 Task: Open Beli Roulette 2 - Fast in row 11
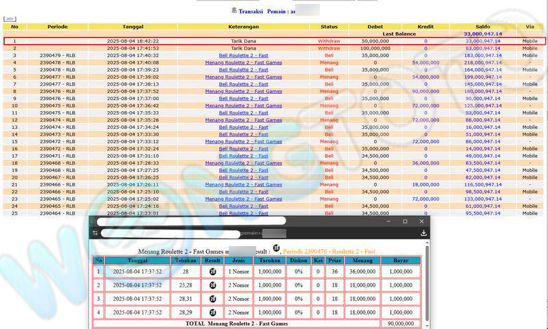click(244, 113)
